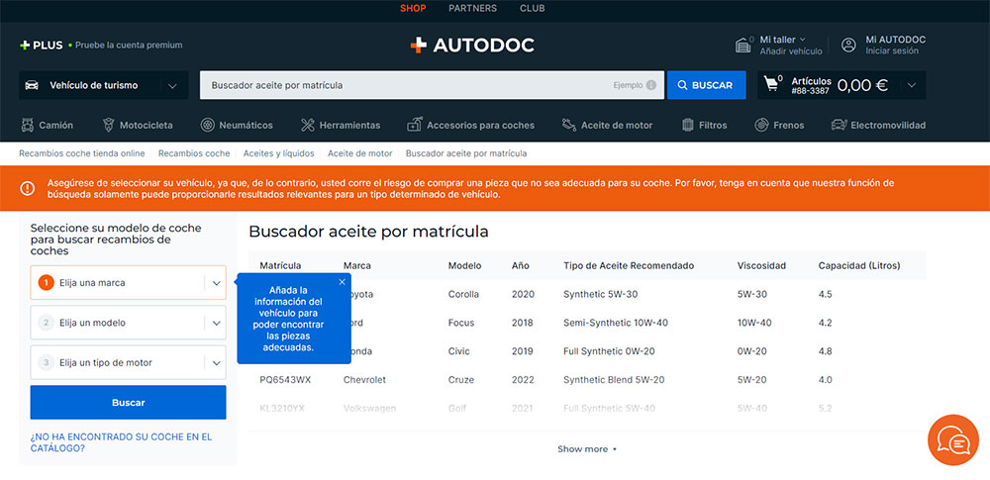Go to the Frenos brake category

pyautogui.click(x=779, y=126)
